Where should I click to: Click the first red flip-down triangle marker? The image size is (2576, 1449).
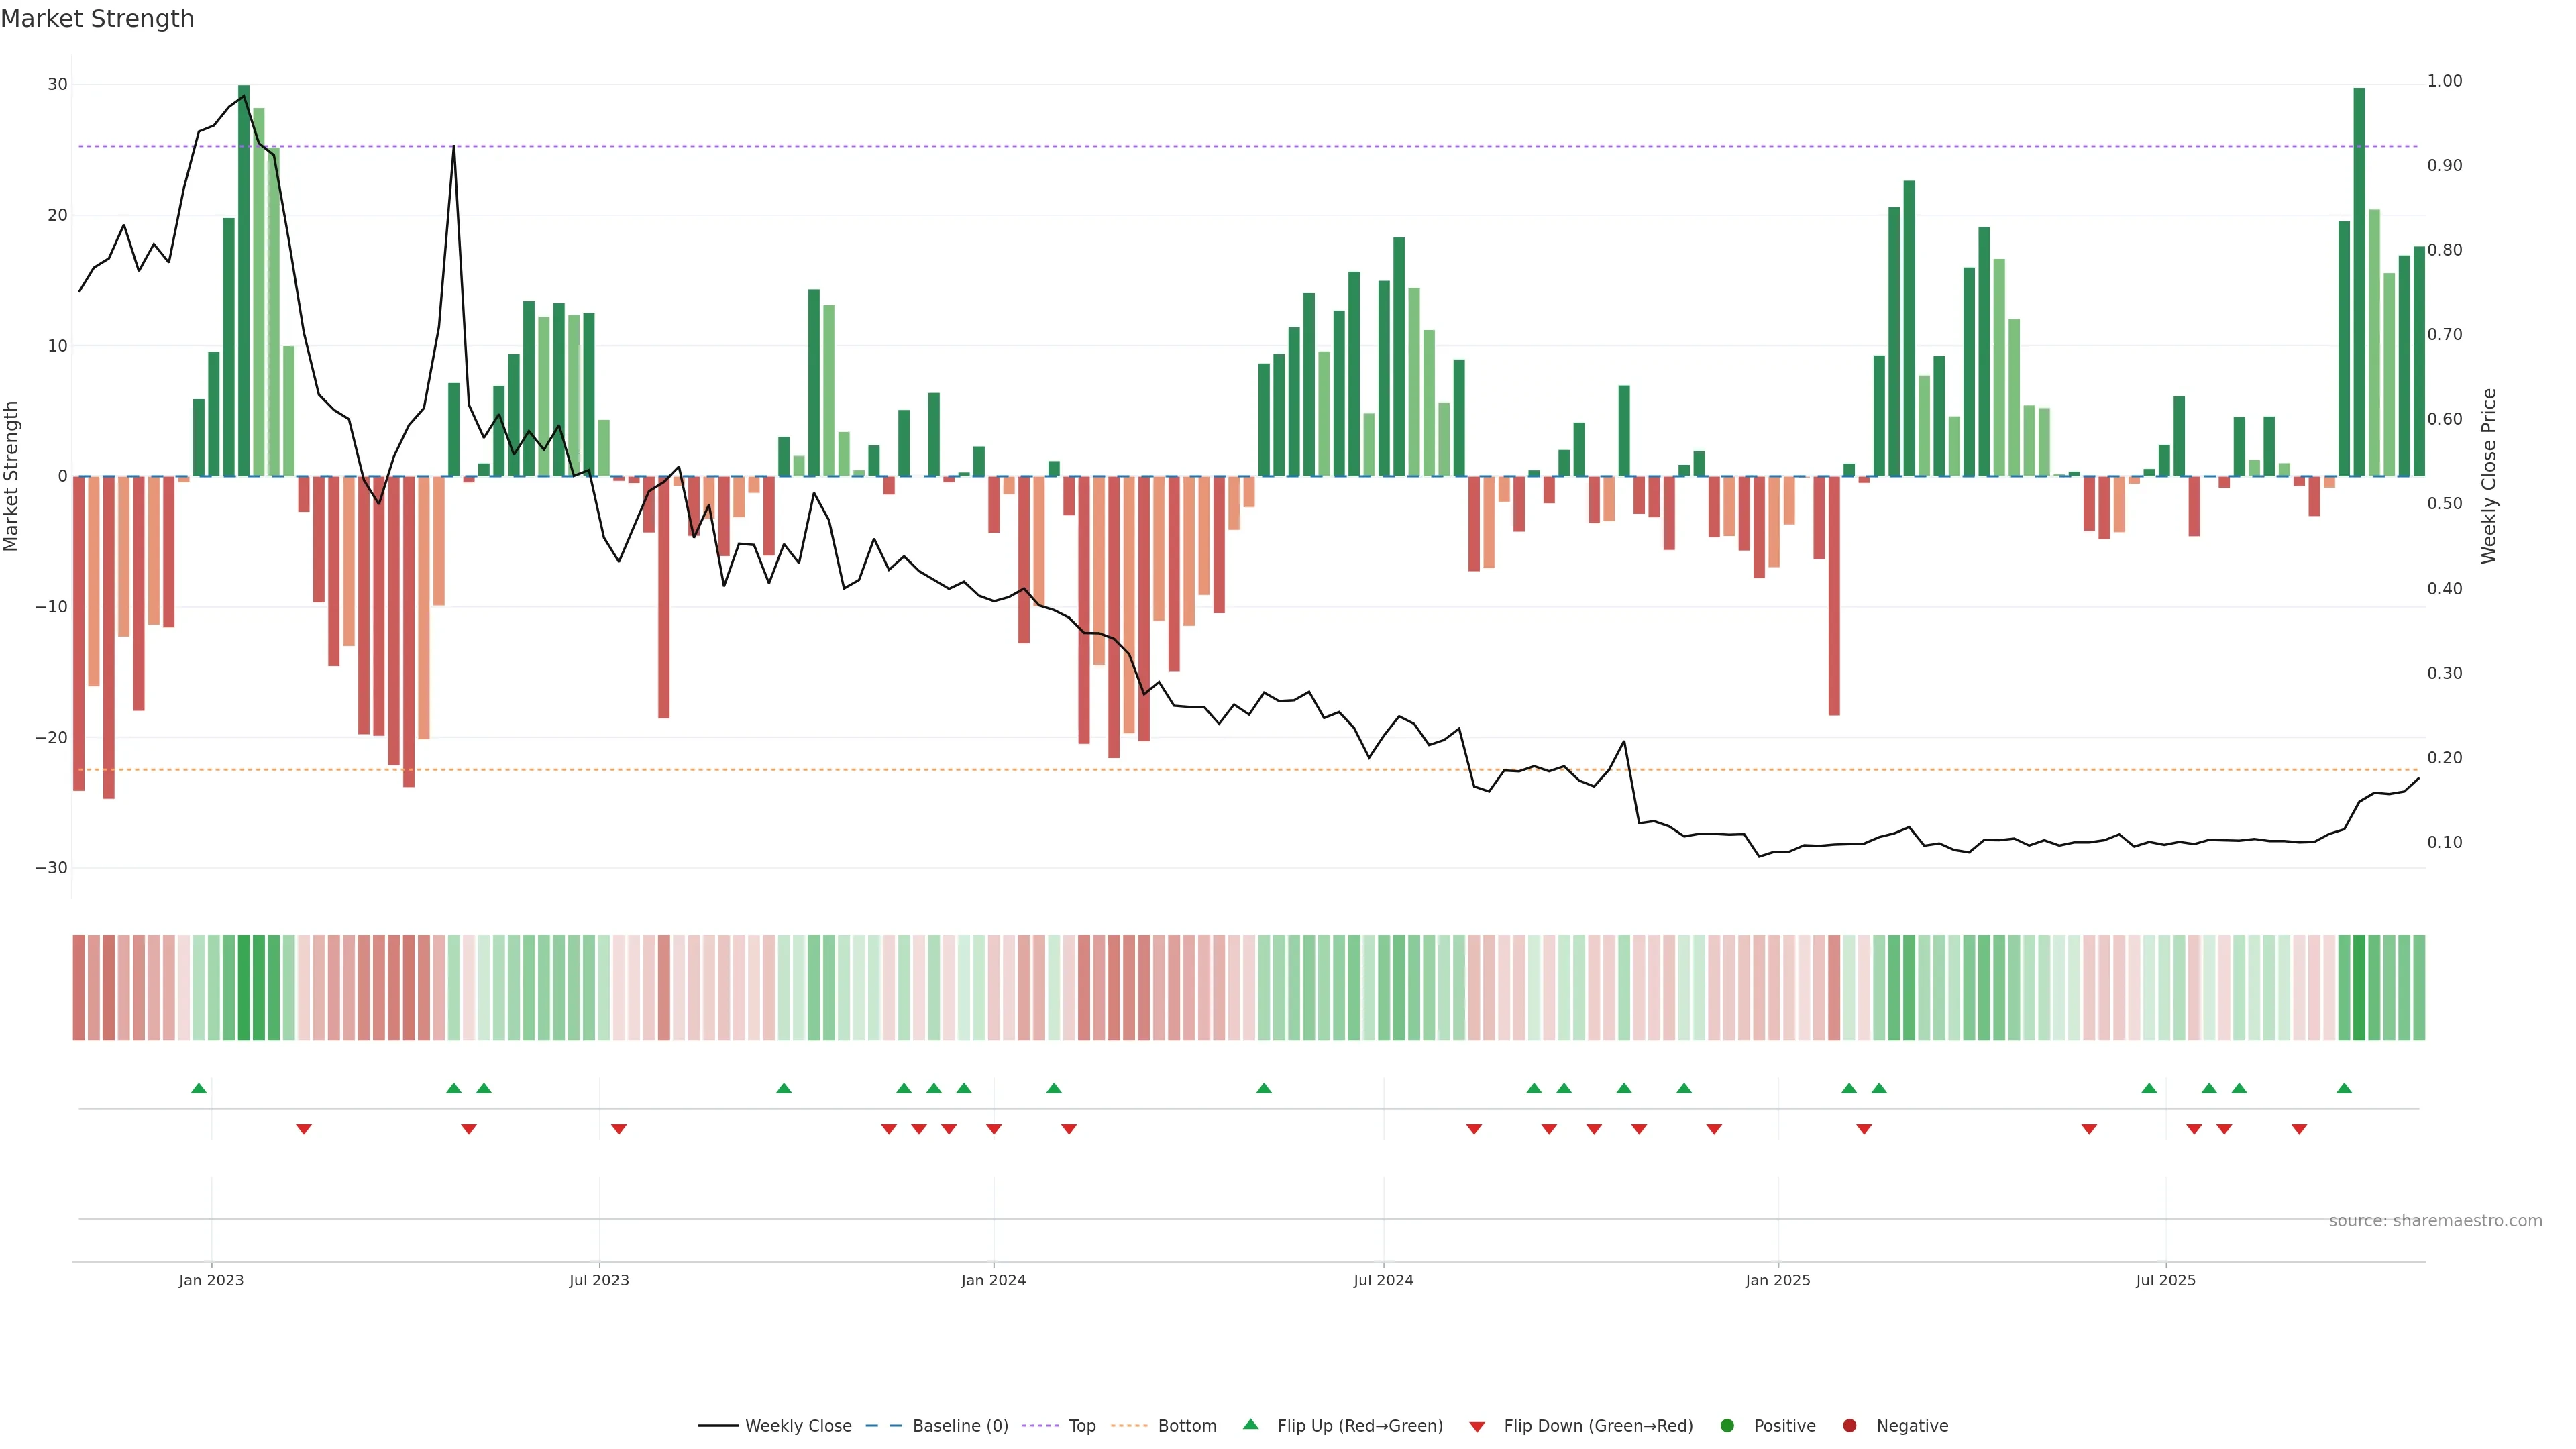pyautogui.click(x=304, y=1129)
